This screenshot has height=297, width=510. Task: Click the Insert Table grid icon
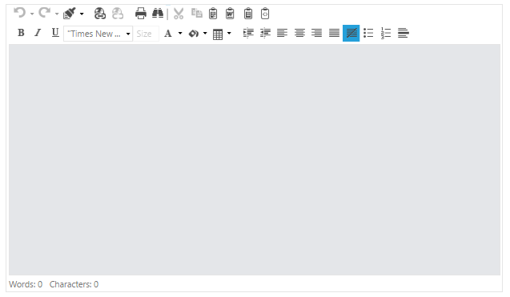218,34
